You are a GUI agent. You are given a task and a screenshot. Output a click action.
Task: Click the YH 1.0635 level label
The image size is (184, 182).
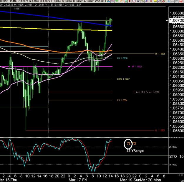(x=160, y=54)
